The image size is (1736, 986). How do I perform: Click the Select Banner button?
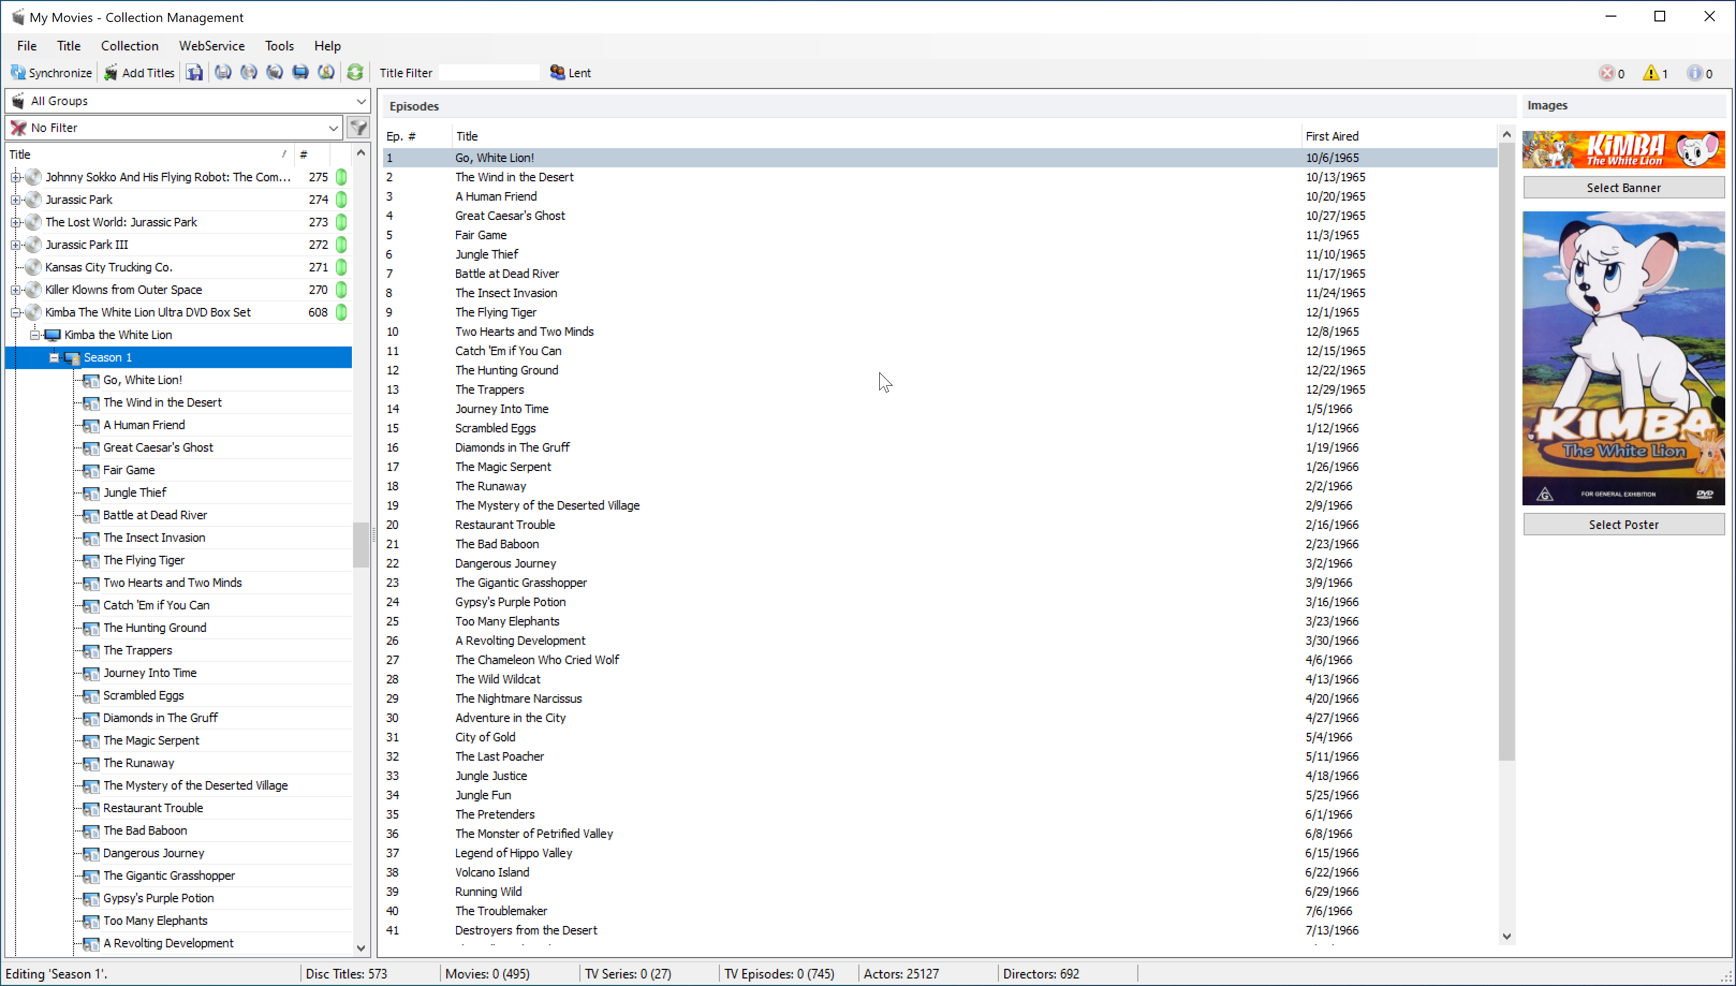[x=1623, y=187]
